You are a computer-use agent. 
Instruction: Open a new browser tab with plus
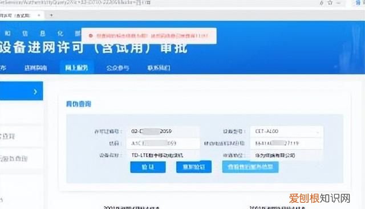(x=51, y=15)
